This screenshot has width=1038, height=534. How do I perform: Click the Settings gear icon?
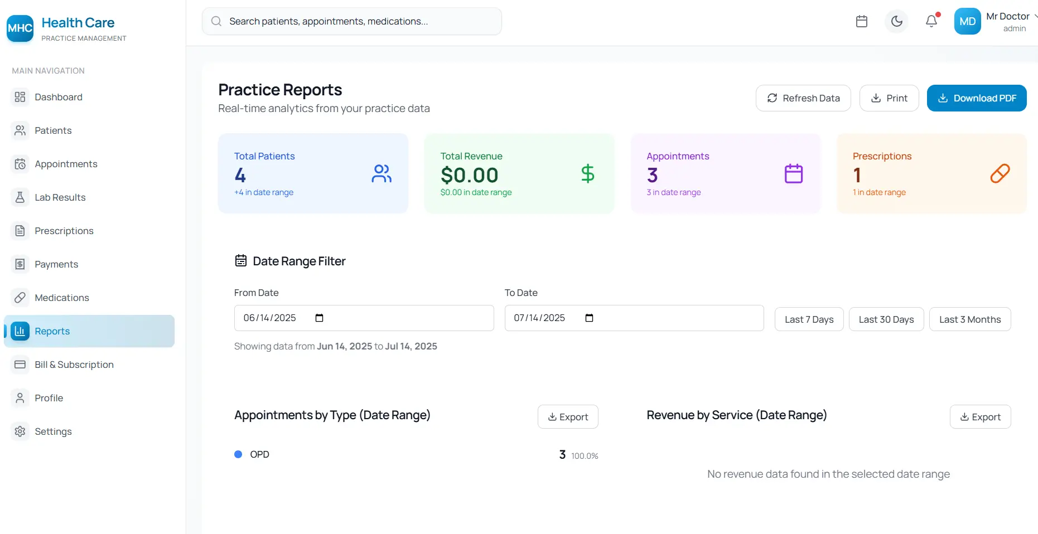20,431
